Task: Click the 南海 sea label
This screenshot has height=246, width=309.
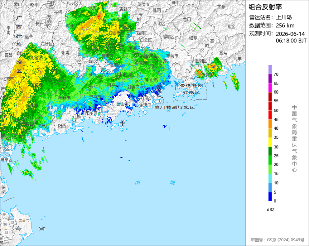Action: click(155, 183)
